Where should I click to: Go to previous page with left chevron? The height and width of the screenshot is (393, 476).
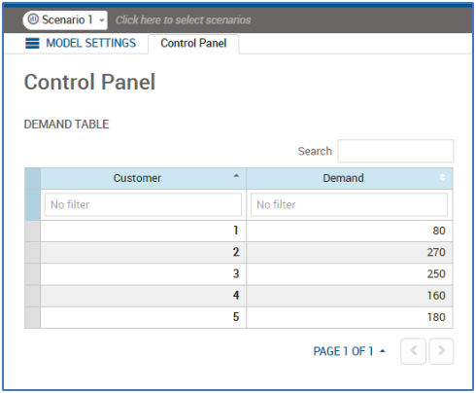pyautogui.click(x=413, y=351)
